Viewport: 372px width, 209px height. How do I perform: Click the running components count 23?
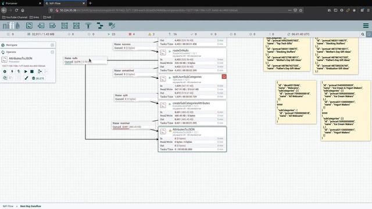(x=112, y=34)
